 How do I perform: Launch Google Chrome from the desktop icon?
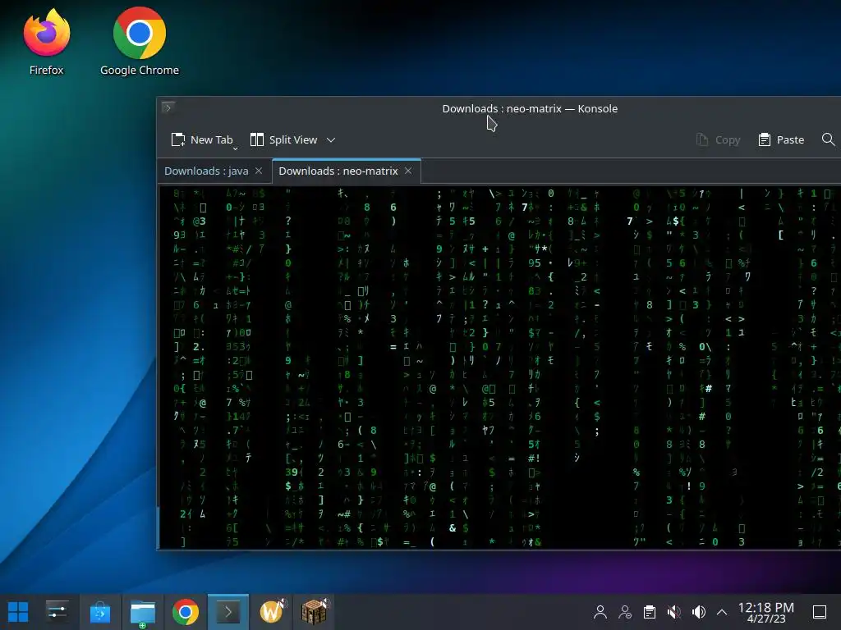coord(140,42)
